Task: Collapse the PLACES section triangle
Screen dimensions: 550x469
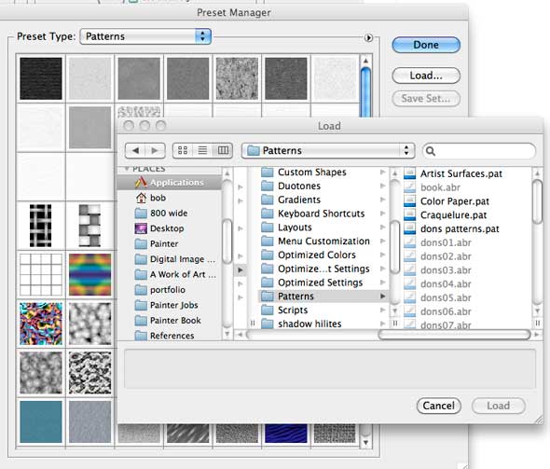Action: 127,169
